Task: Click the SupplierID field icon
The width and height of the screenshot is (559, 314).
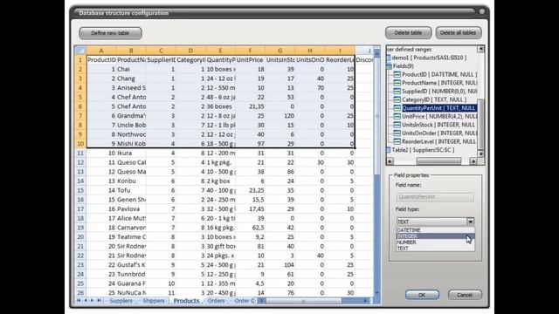Action: [x=397, y=91]
